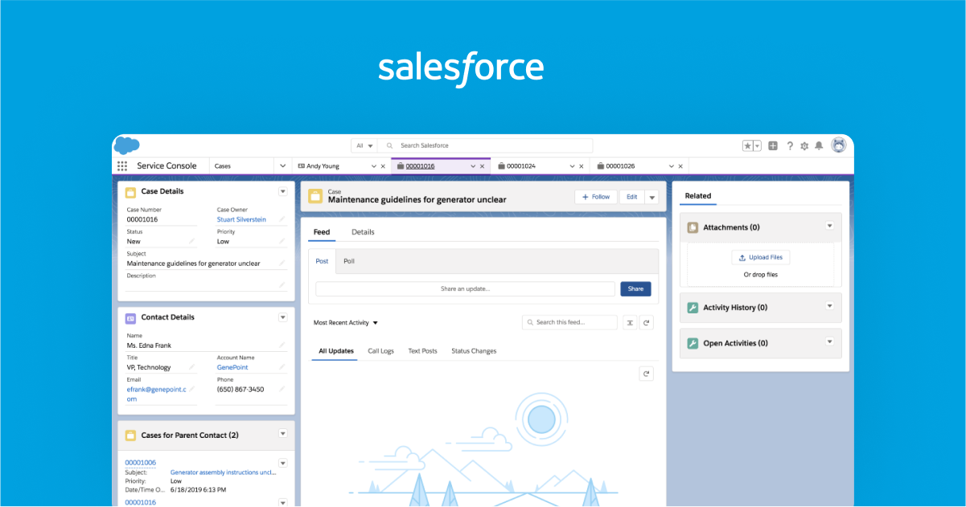Click the Contact Details card icon

130,318
